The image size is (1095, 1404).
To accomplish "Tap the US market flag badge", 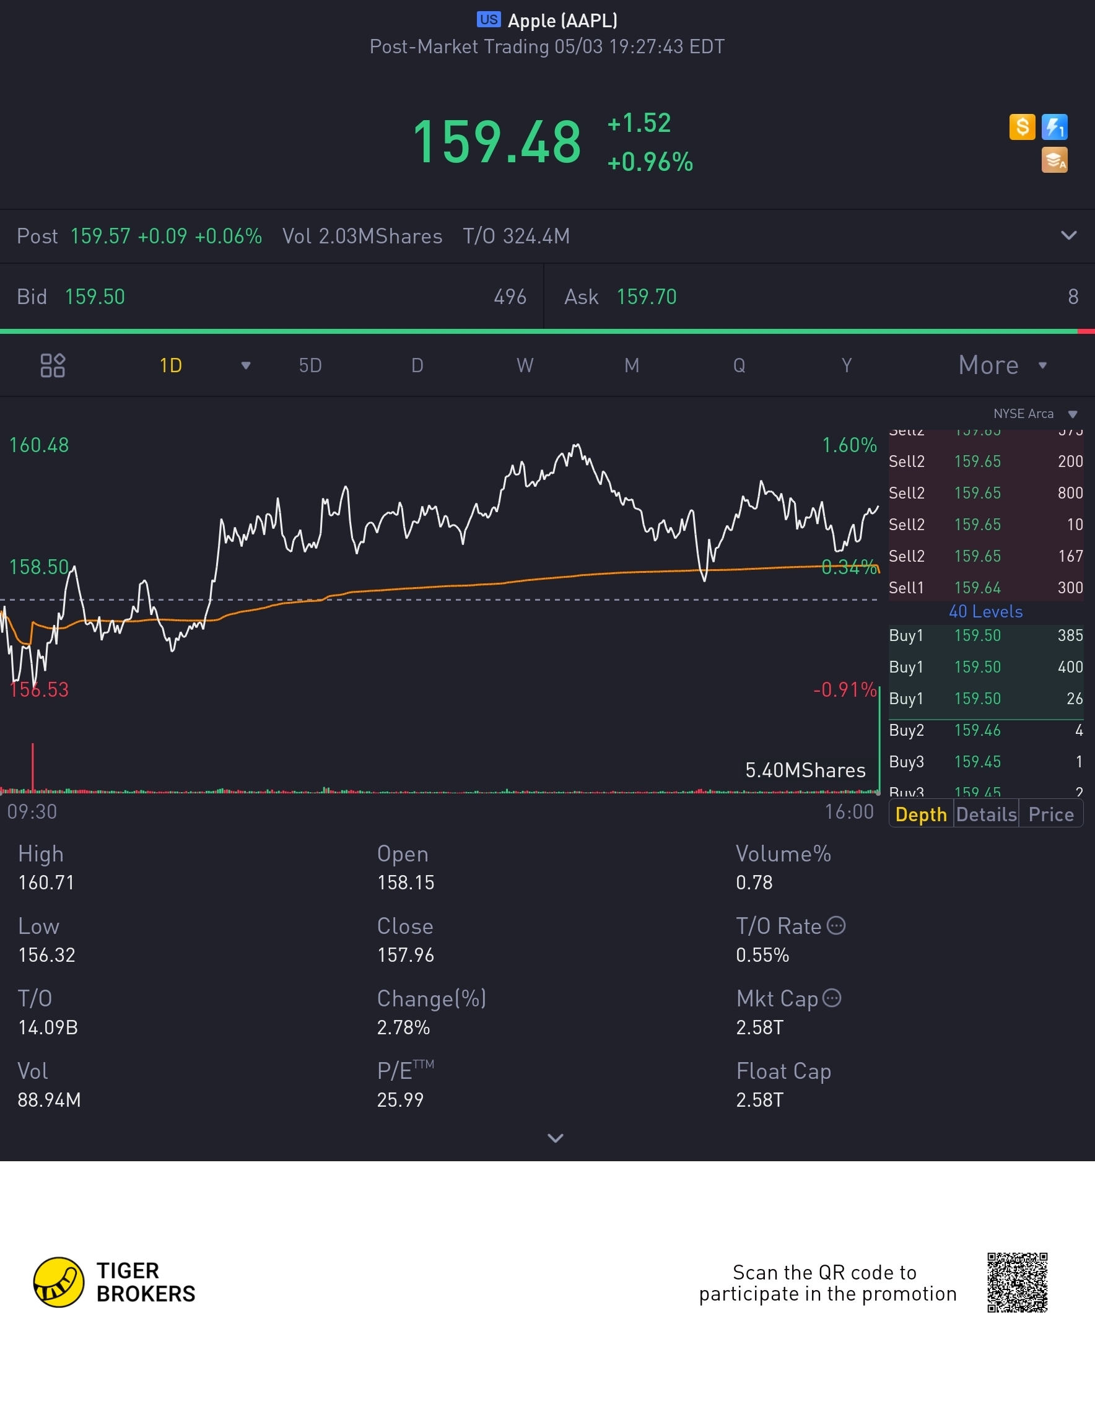I will [489, 19].
